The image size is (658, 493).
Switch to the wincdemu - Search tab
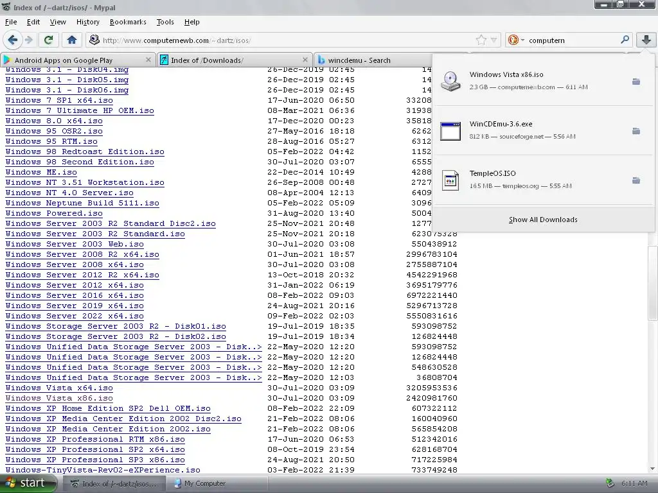(373, 60)
